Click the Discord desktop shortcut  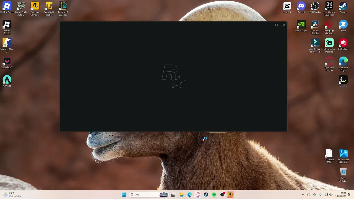click(301, 8)
